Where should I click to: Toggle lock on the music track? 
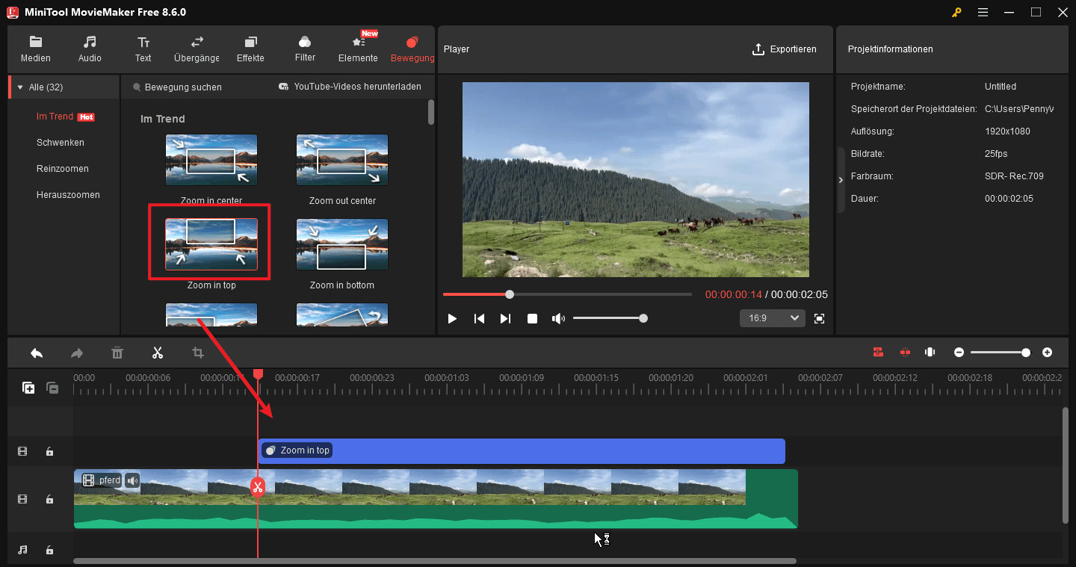(49, 550)
